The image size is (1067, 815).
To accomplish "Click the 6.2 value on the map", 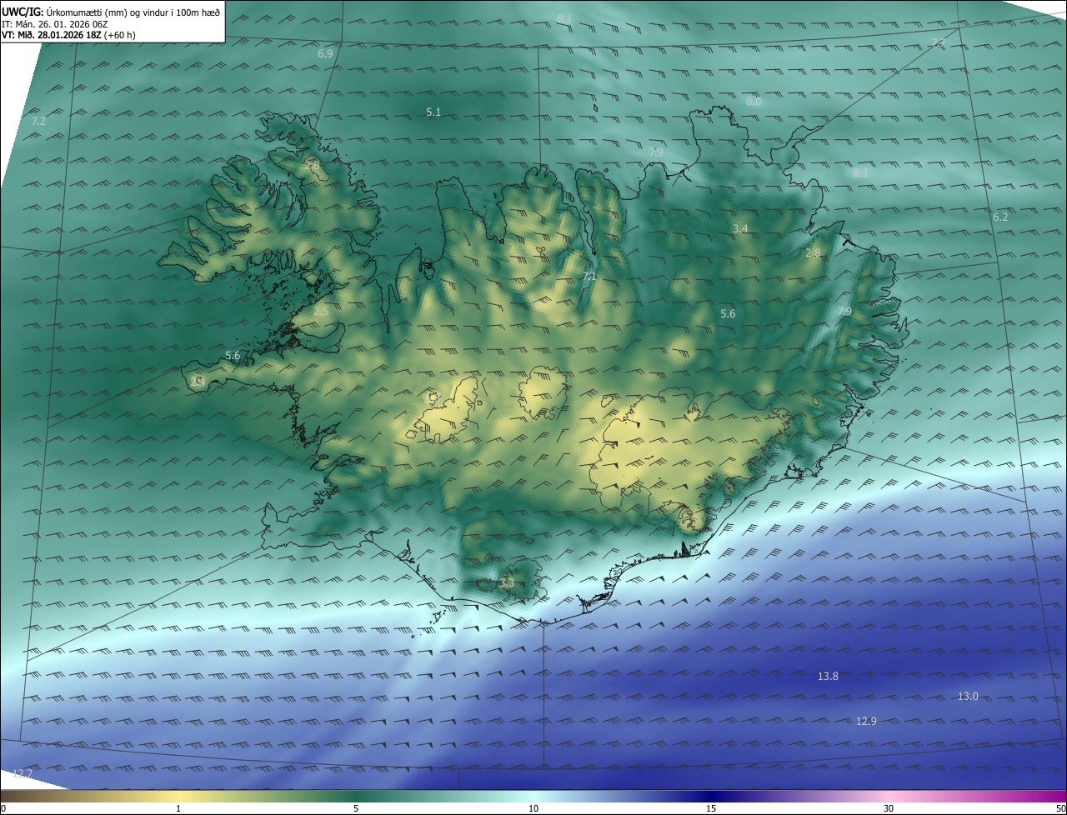I will pyautogui.click(x=1000, y=217).
